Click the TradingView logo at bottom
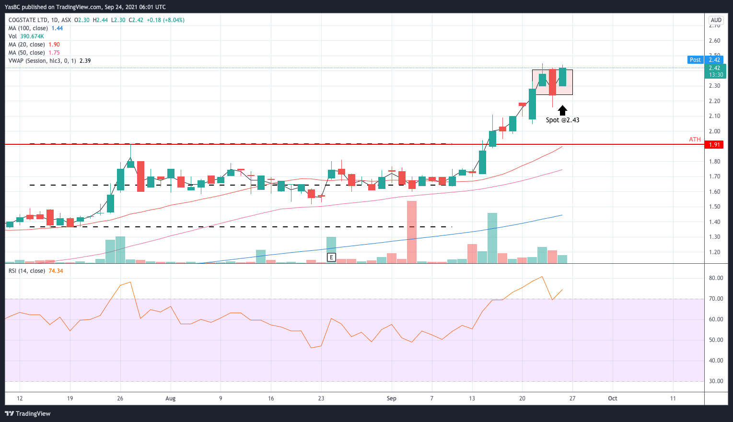The width and height of the screenshot is (733, 422). [27, 413]
